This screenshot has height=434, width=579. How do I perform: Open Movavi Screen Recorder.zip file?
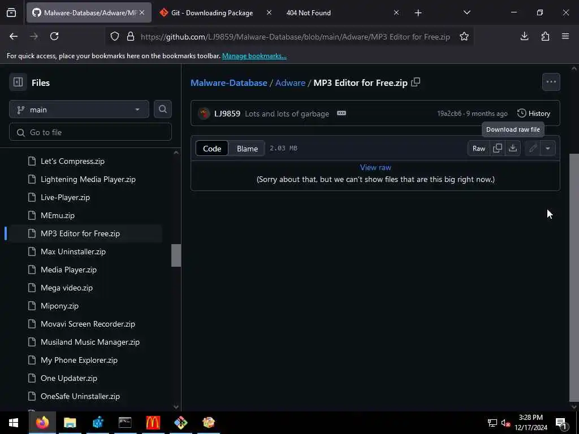tap(88, 324)
